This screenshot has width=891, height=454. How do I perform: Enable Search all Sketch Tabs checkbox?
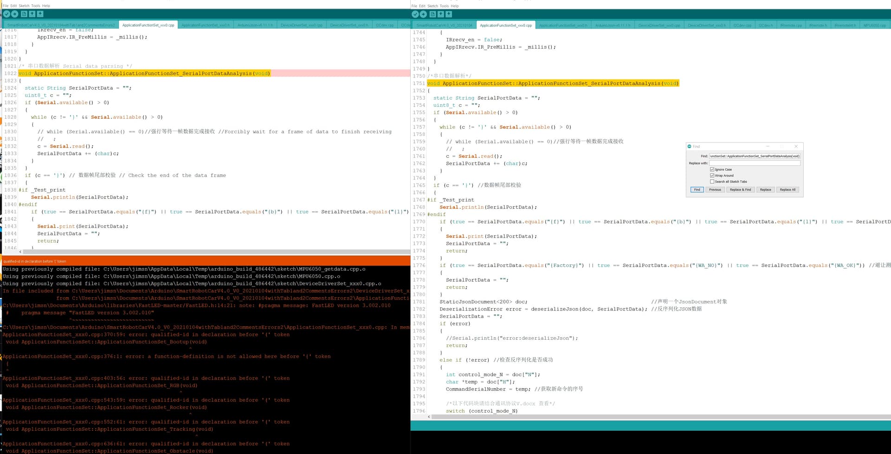pyautogui.click(x=712, y=182)
